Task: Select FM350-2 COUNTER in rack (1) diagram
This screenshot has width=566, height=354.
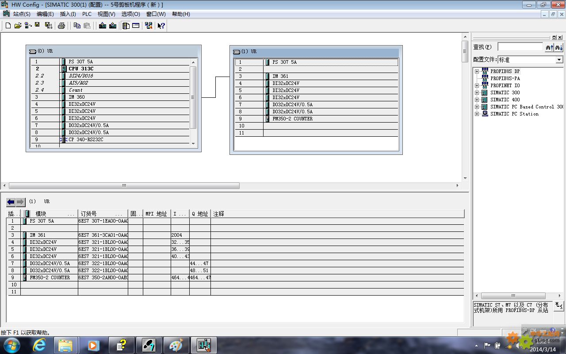Action: (292, 119)
